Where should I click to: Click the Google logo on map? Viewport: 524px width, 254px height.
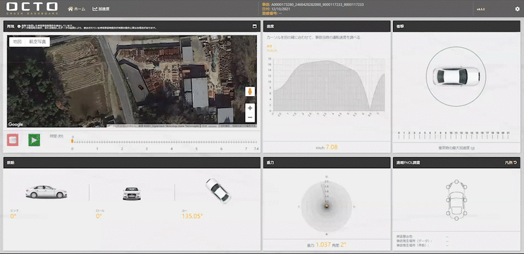coord(16,124)
